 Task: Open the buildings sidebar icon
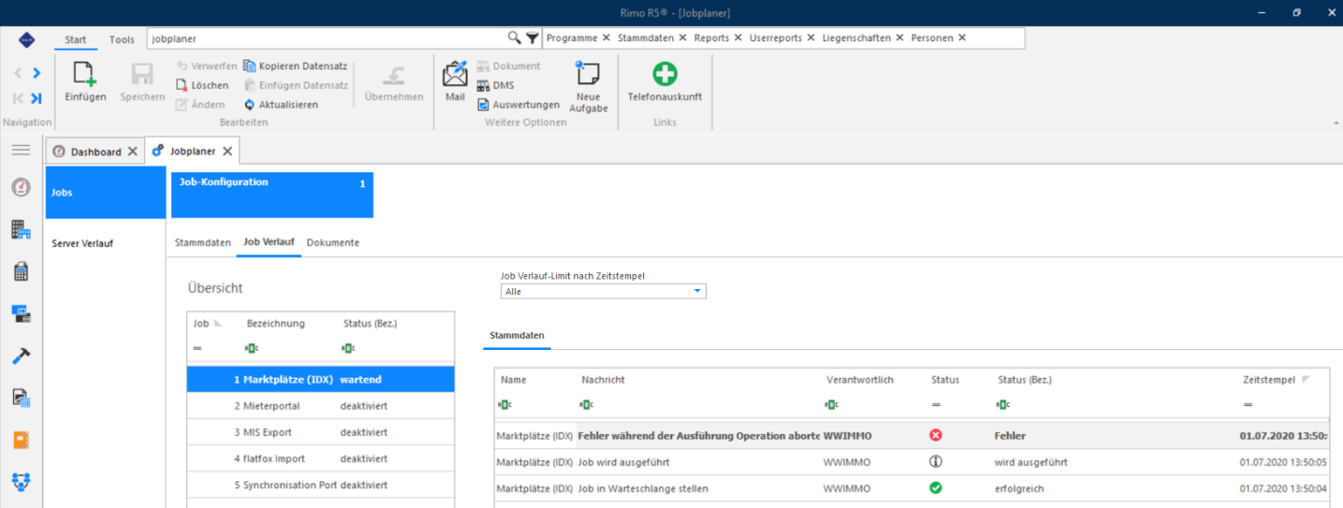[21, 229]
